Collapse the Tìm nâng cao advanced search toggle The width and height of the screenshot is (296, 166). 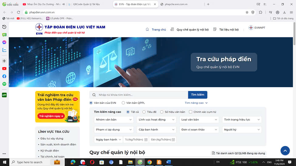[x=196, y=103]
